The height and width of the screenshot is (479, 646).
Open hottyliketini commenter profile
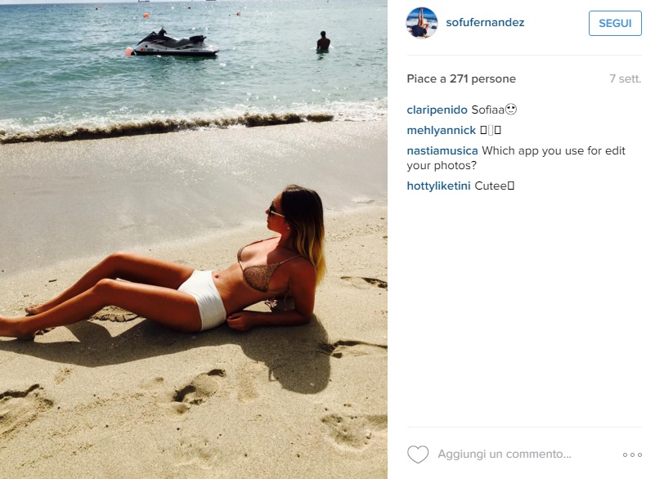click(438, 186)
